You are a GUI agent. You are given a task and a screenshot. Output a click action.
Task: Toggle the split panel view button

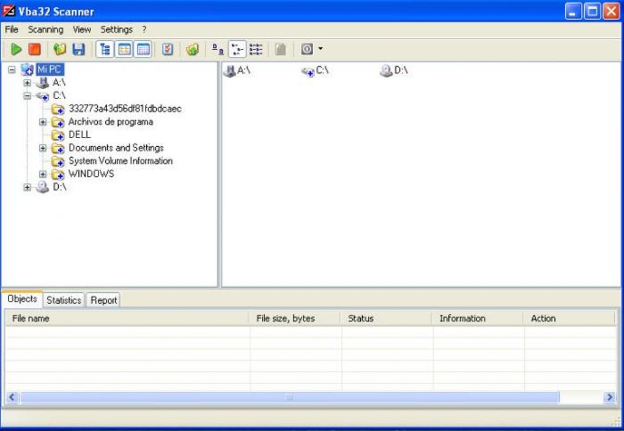click(125, 50)
